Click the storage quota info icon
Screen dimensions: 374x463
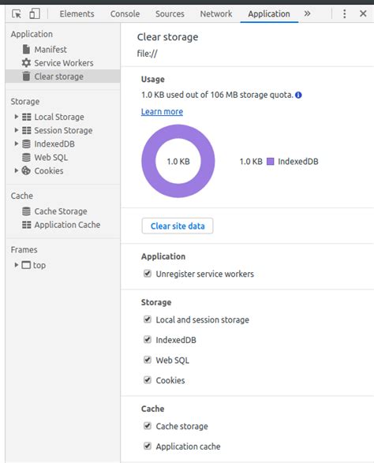tap(298, 95)
